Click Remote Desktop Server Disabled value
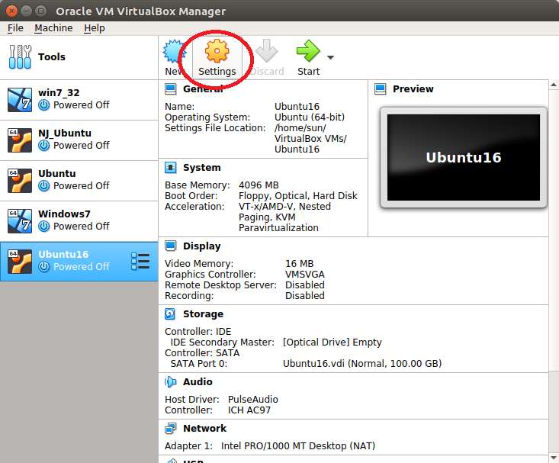The image size is (559, 463). 305,285
